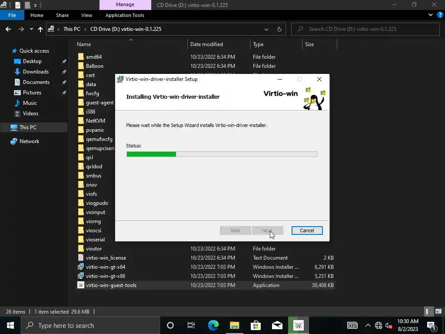The width and height of the screenshot is (445, 334).
Task: Launch Microsoft Edge from taskbar
Action: (213, 325)
